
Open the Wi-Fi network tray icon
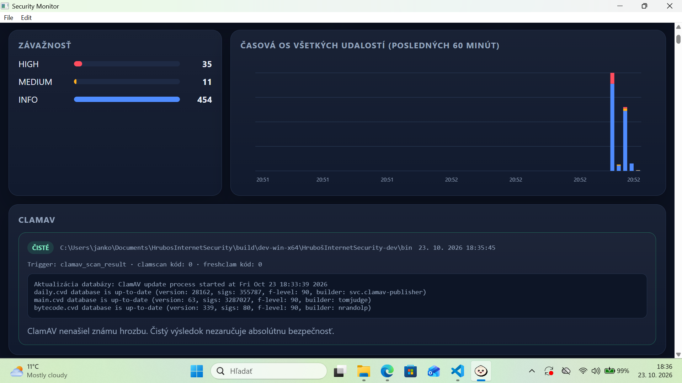pyautogui.click(x=583, y=371)
